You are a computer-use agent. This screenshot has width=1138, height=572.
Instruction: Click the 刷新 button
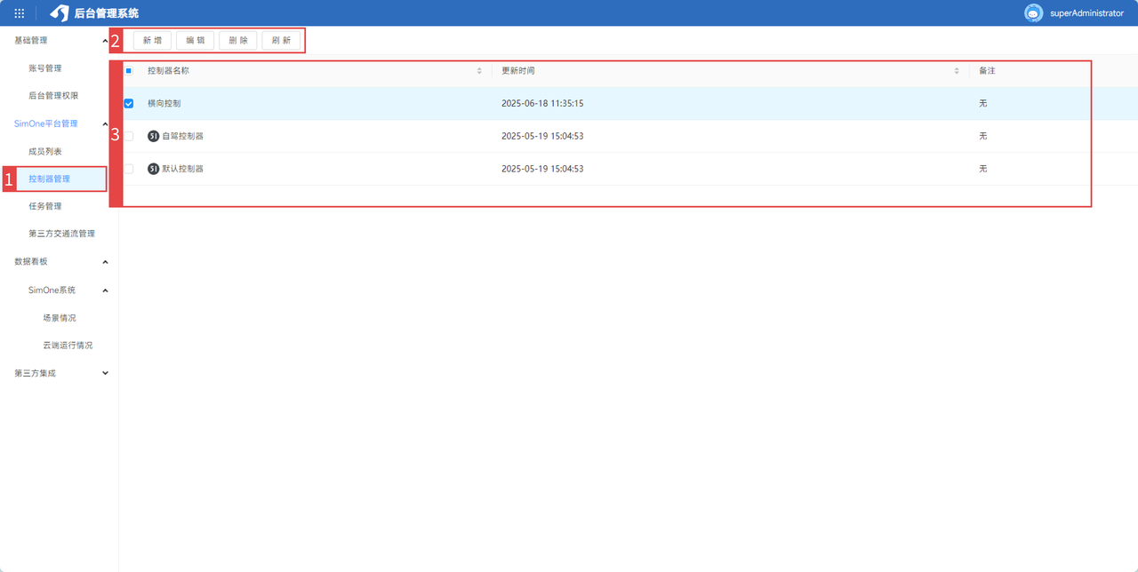tap(281, 41)
